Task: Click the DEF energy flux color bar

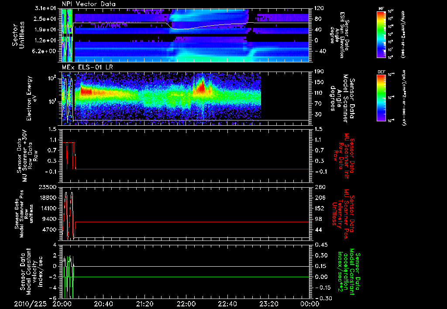Action: [381, 97]
